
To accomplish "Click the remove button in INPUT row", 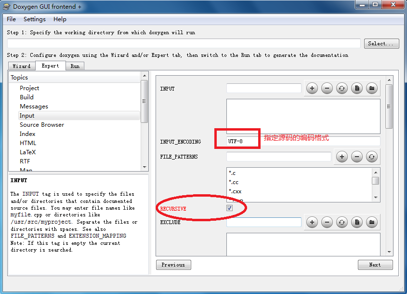I will (x=327, y=88).
